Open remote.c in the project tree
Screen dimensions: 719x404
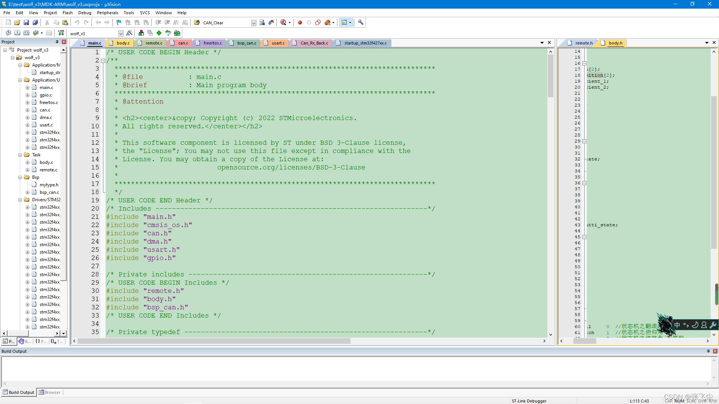pyautogui.click(x=48, y=170)
